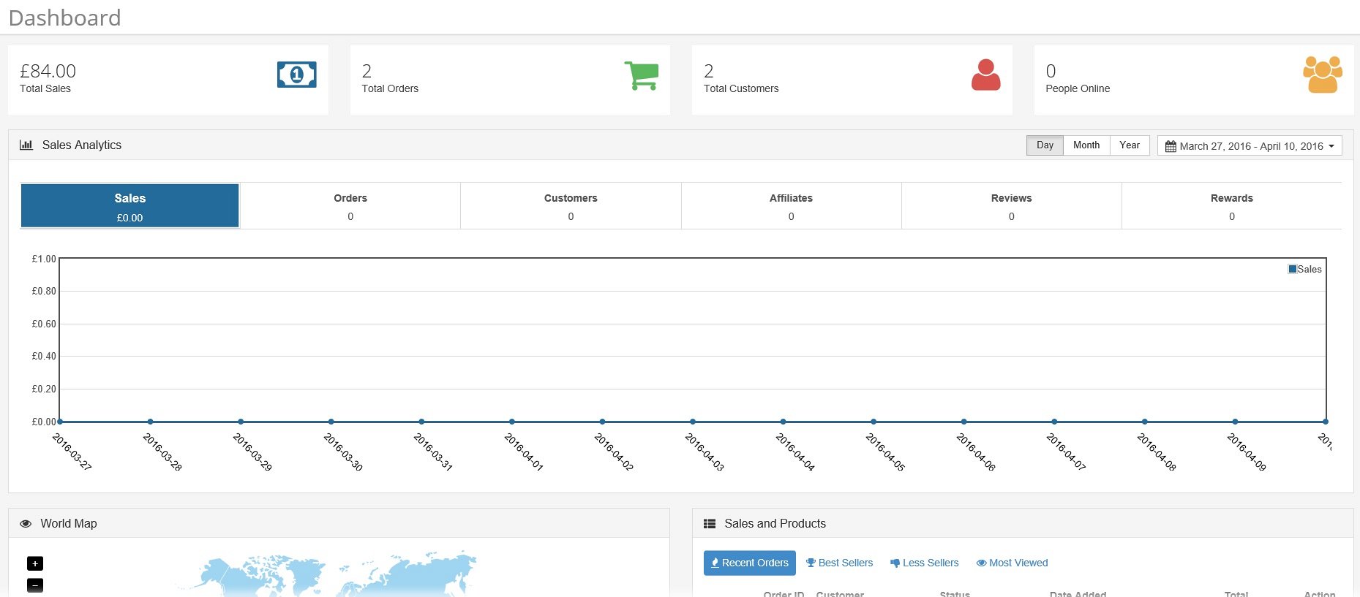Click the Sales and Products list icon
The image size is (1360, 597).
coord(709,524)
